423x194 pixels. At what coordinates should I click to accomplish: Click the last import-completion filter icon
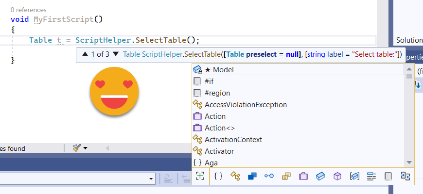(x=405, y=176)
